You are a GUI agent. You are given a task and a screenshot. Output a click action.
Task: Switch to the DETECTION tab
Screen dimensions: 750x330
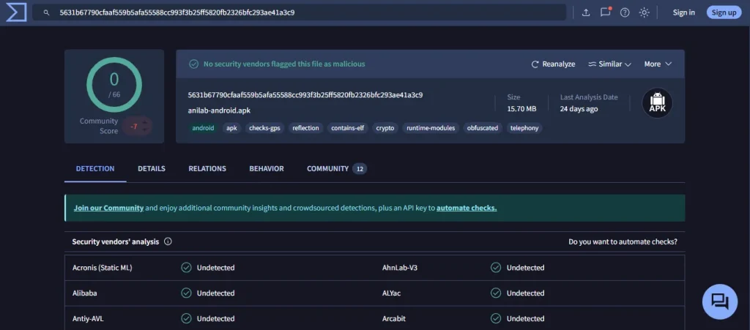pos(95,168)
